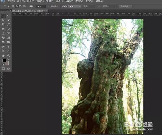Select the Clone Stamp tool
162x135 pixels.
click(x=3, y=33)
